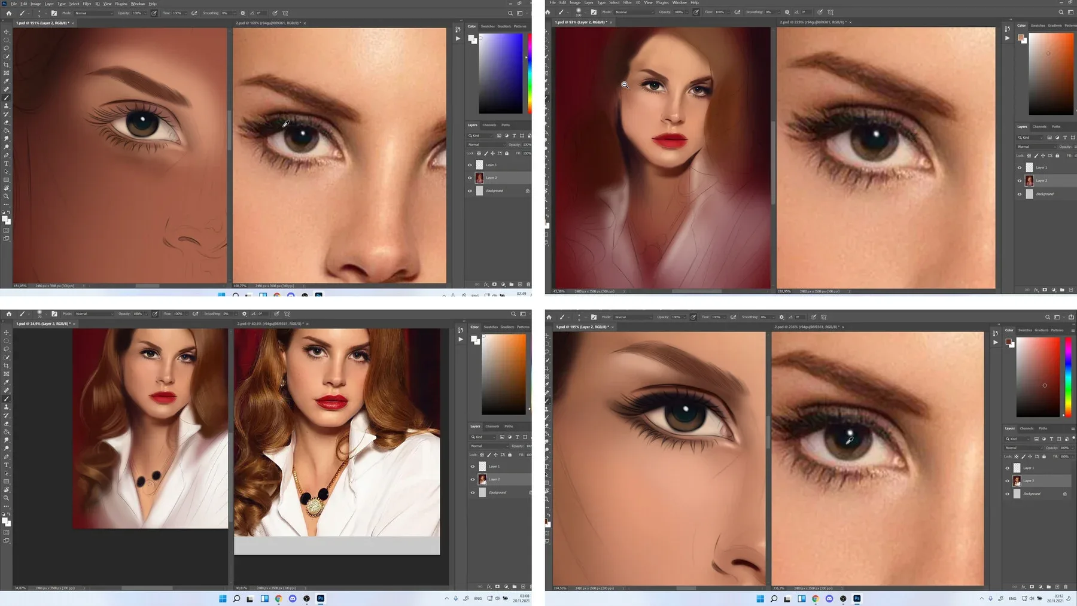
Task: Select the Clone Stamp tool in the 151% window
Action: point(7,106)
